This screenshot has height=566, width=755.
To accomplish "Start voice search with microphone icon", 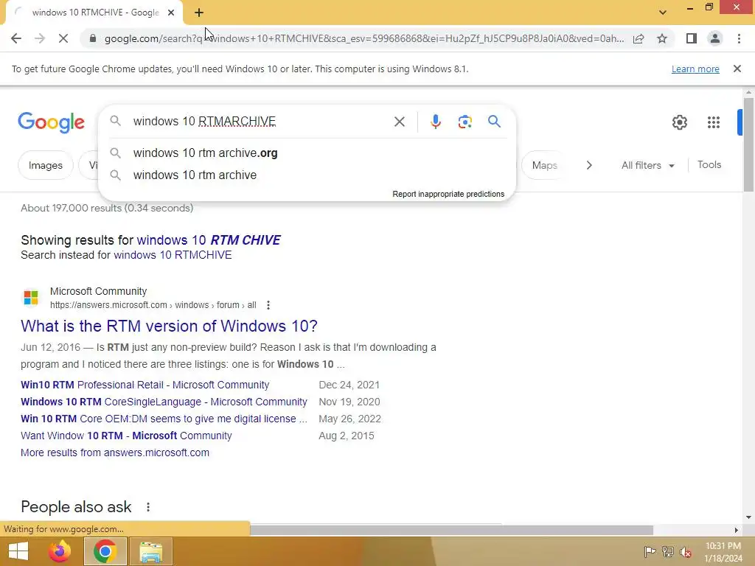I will [435, 122].
